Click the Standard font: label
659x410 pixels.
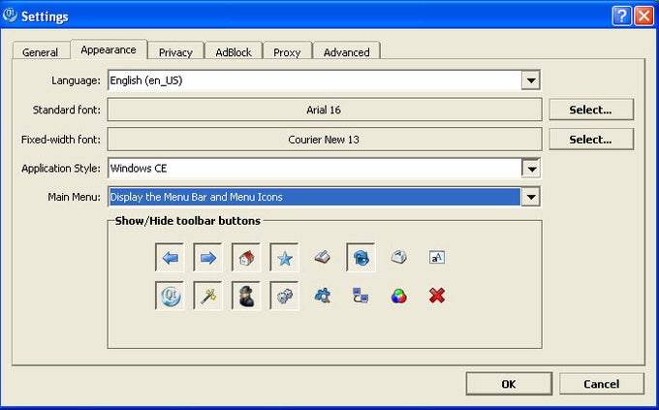tap(67, 110)
